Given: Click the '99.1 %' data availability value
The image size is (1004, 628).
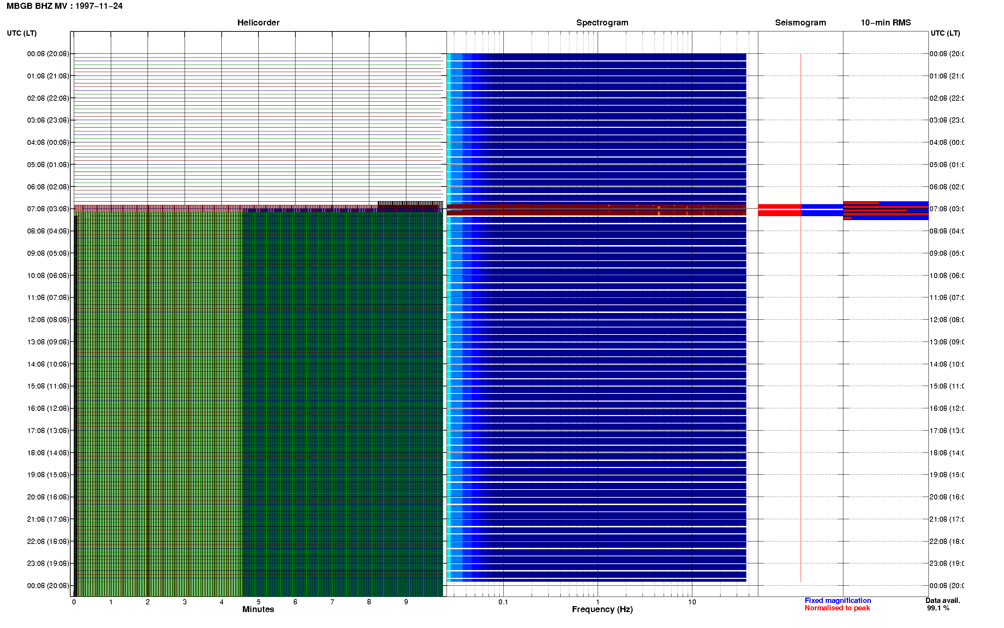Looking at the screenshot, I should pos(938,608).
